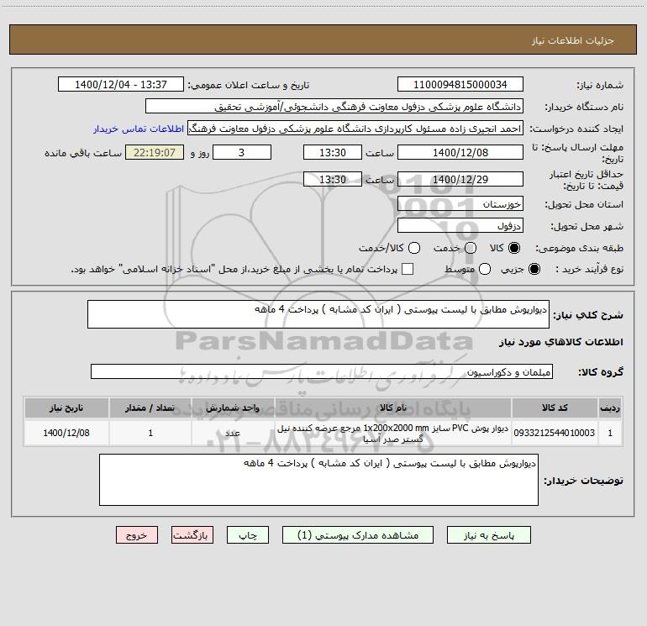Image resolution: width=647 pixels, height=626 pixels.
Task: Click the تاریخ نیاز column header
Action: point(66,408)
